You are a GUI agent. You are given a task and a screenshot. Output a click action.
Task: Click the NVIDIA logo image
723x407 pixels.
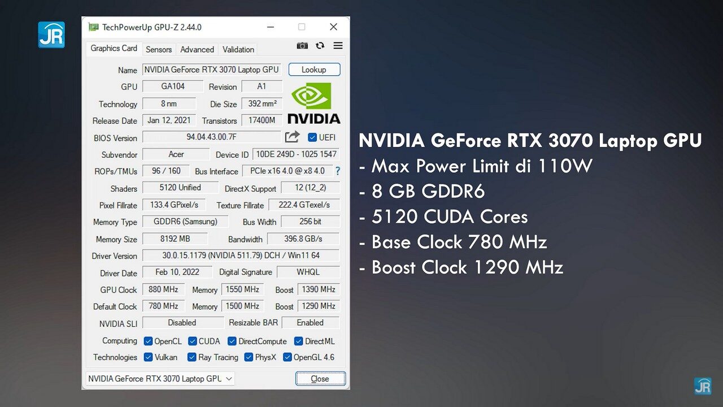coord(314,102)
